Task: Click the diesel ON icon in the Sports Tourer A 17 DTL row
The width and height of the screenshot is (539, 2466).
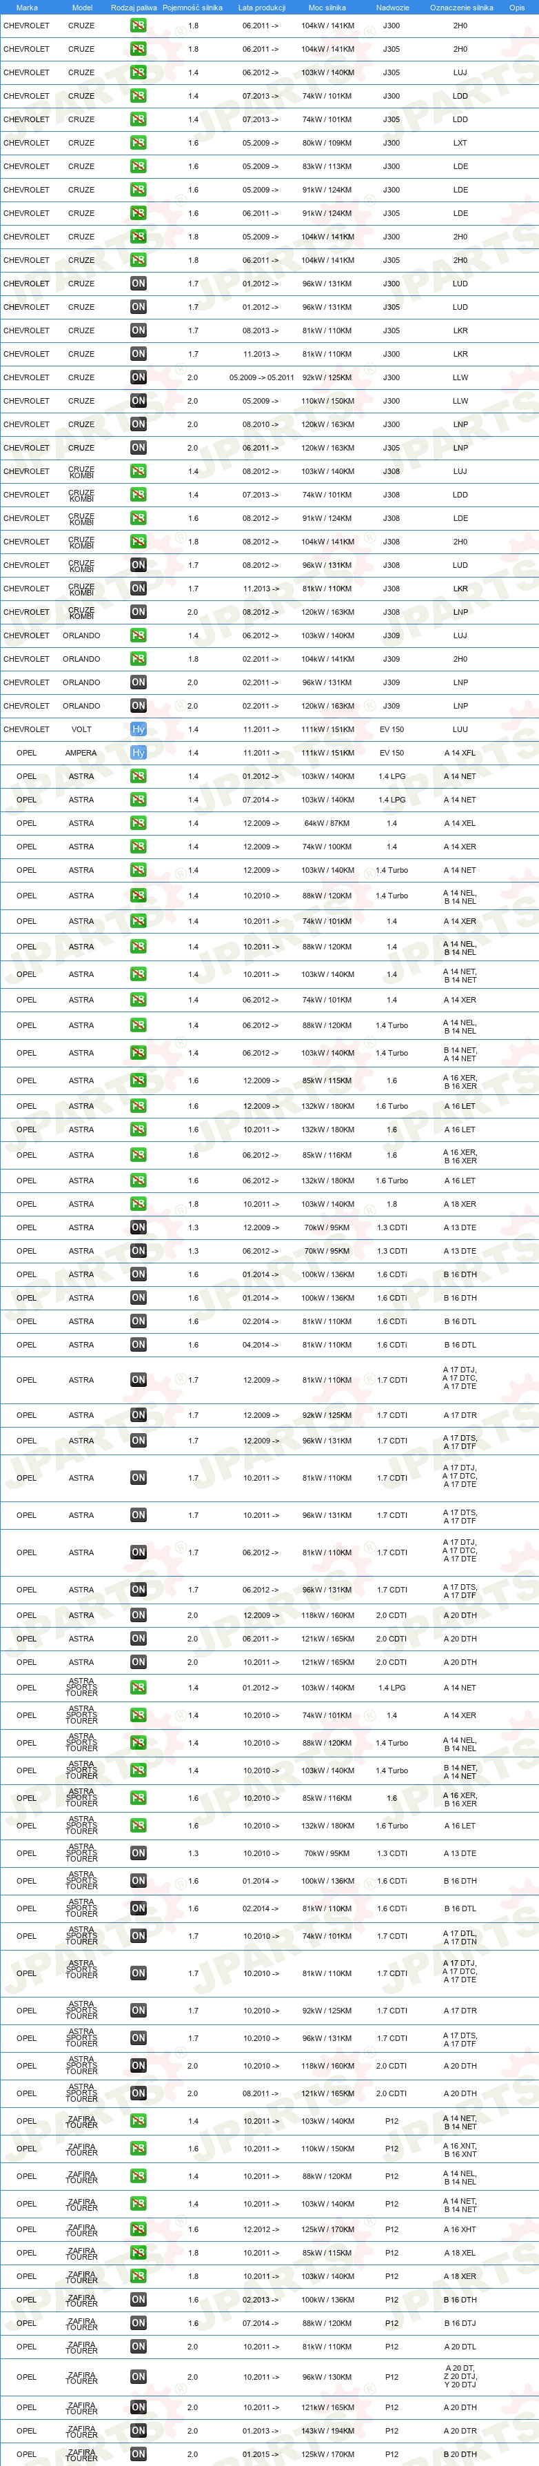Action: pos(139,1935)
